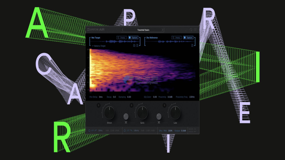Enable Capture for Wet Target
This screenshot has height=160, width=285.
click(x=133, y=37)
